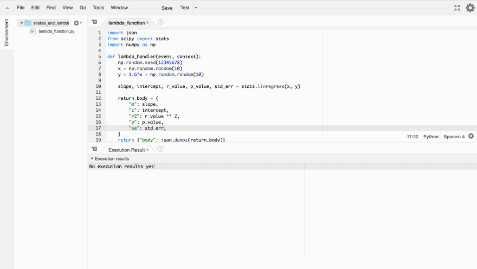
Task: Open the Tools menu
Action: [98, 8]
